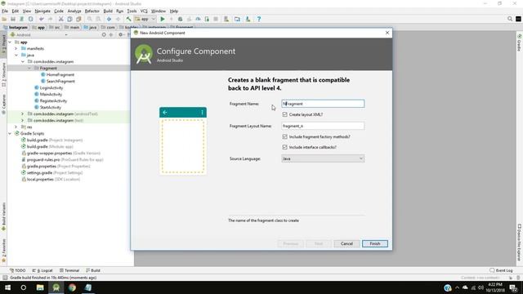This screenshot has height=294, width=523.
Task: Click the SDK Manager download icon
Action: click(248, 19)
